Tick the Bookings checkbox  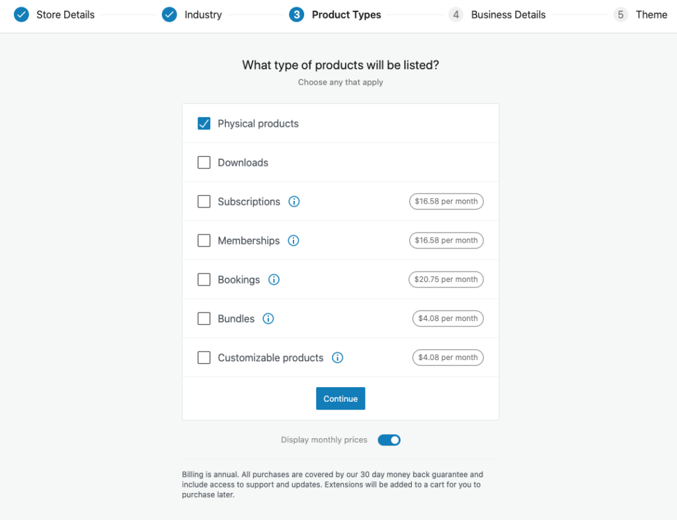(204, 279)
